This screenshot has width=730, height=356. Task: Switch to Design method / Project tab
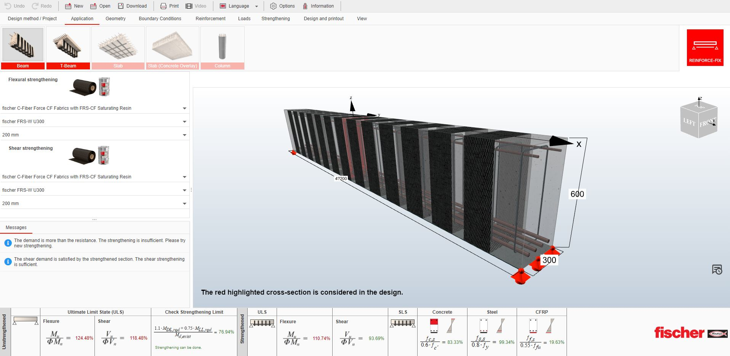32,18
